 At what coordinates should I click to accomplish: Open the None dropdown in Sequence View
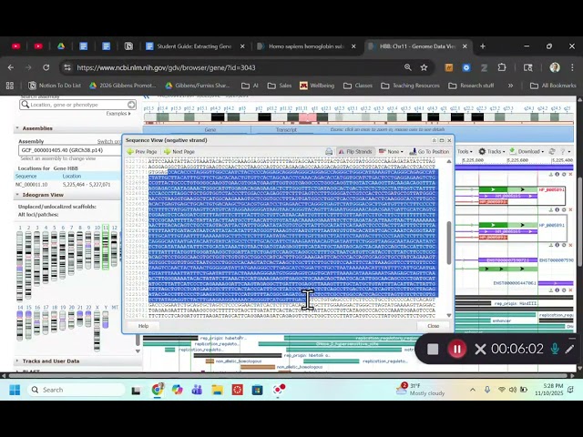coord(391,152)
